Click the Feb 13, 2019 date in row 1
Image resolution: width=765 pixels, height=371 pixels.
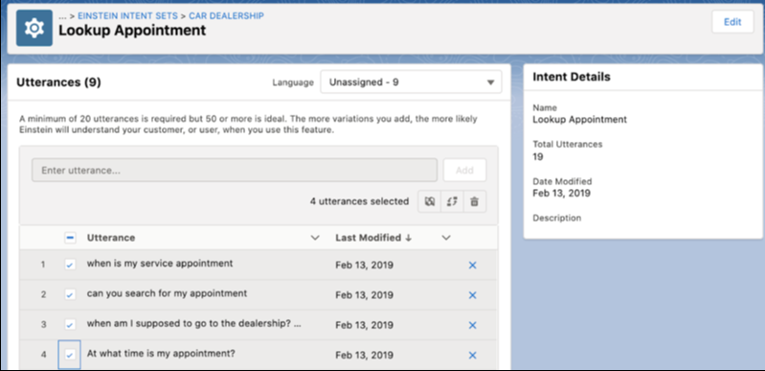click(x=365, y=266)
